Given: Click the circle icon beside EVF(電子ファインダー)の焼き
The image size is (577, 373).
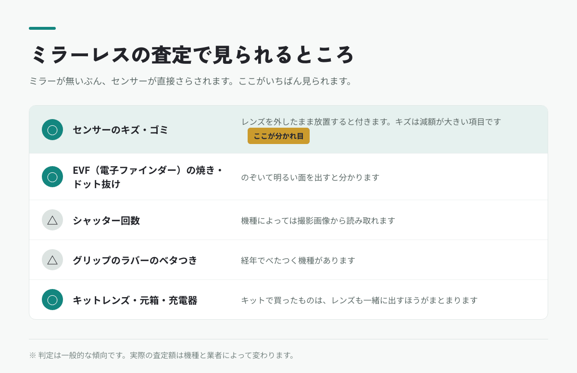Looking at the screenshot, I should pos(52,177).
